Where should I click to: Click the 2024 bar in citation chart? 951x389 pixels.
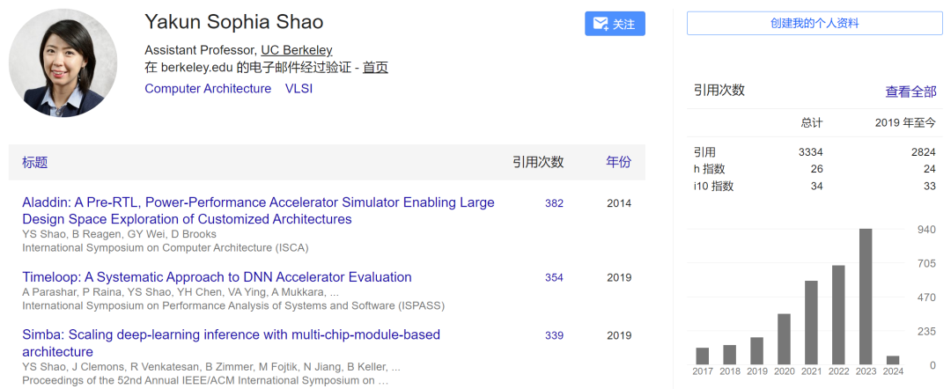(x=894, y=360)
